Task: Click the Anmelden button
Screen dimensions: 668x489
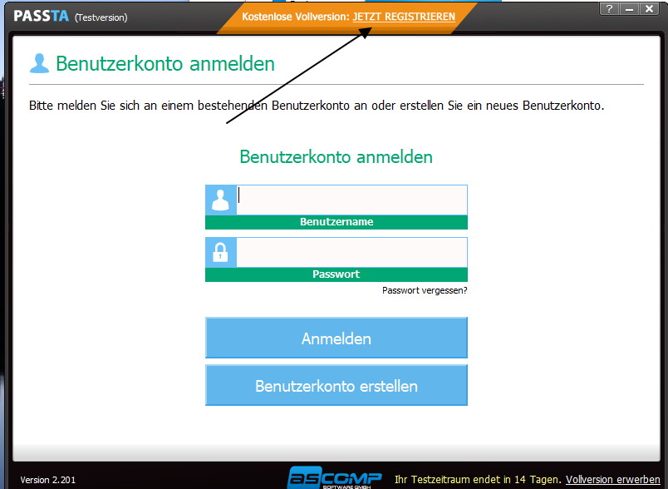Action: [336, 338]
